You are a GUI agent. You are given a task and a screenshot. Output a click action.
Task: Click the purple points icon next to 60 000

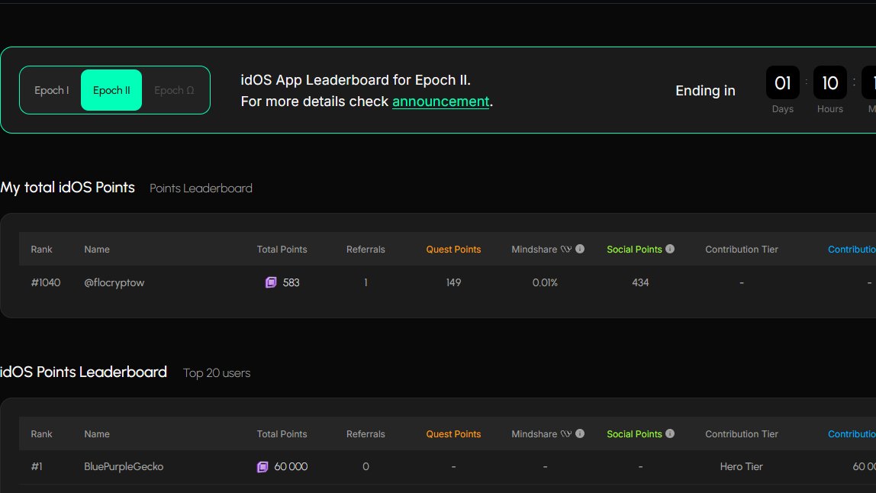[262, 467]
